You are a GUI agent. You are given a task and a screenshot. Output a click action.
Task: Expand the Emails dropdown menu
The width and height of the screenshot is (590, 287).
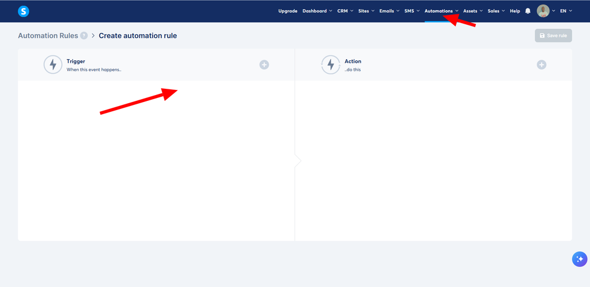[389, 11]
